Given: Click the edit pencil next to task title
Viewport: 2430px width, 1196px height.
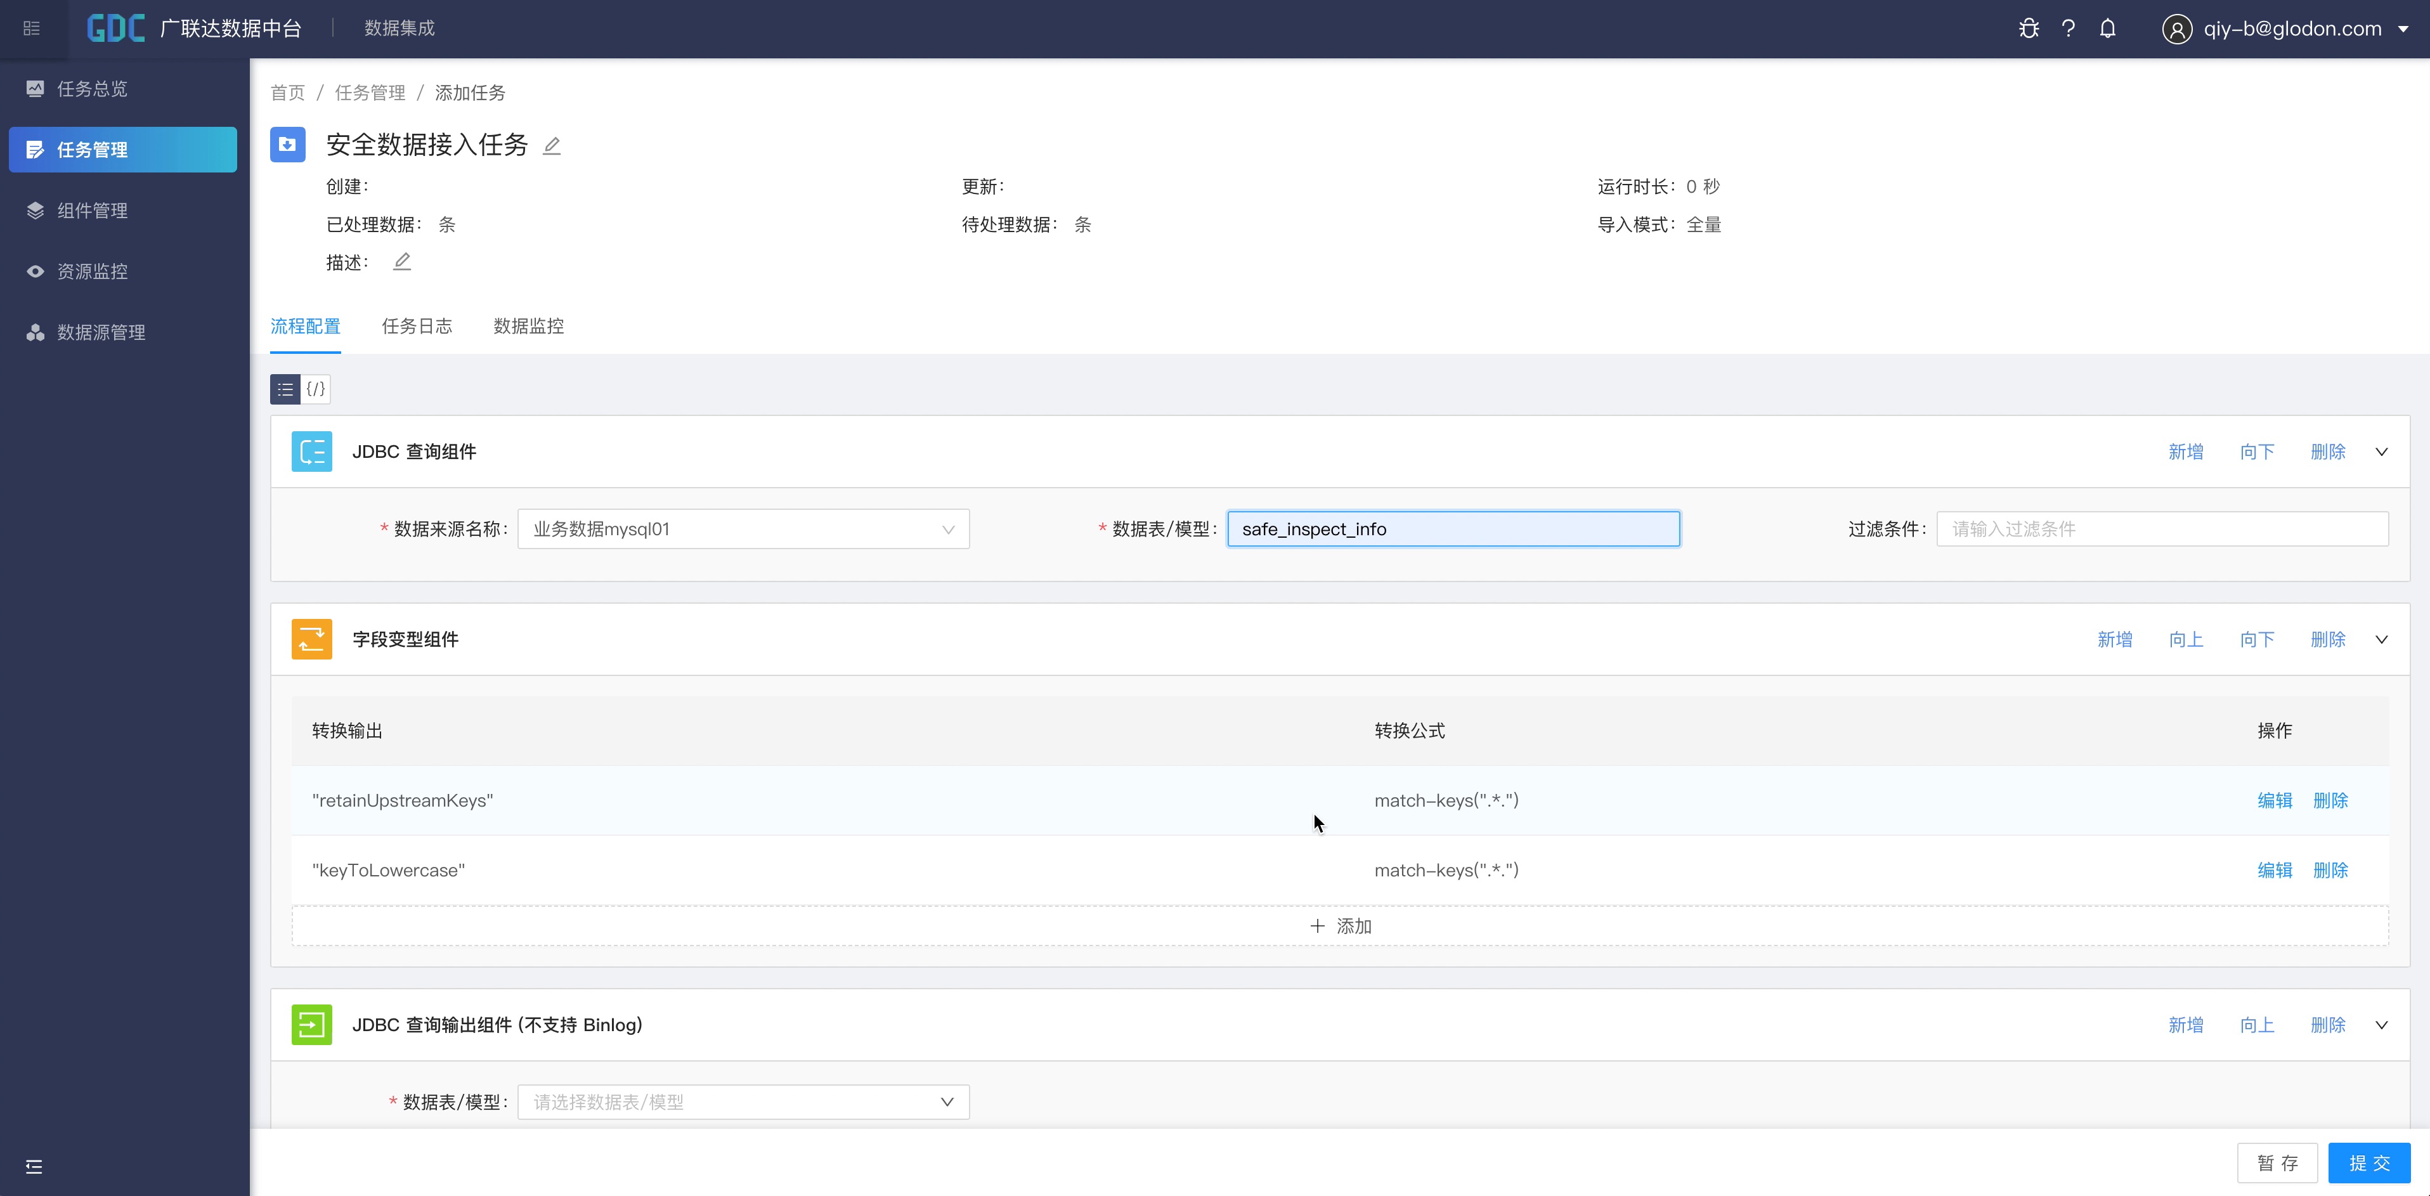Looking at the screenshot, I should [x=552, y=145].
